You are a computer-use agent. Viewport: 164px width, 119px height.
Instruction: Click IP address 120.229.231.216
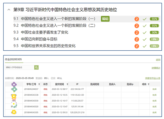point(77,113)
